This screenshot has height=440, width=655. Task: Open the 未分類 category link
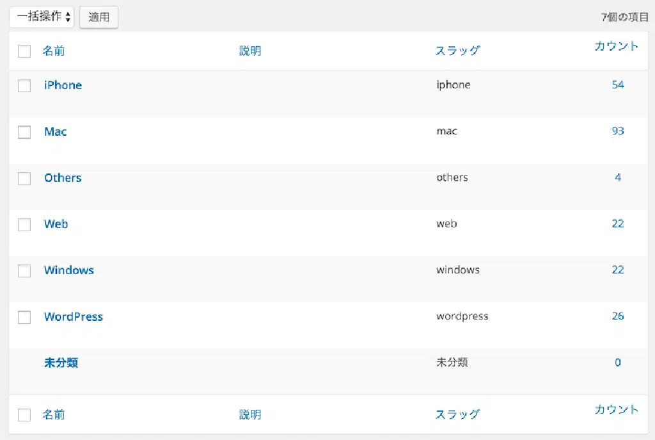coord(61,363)
